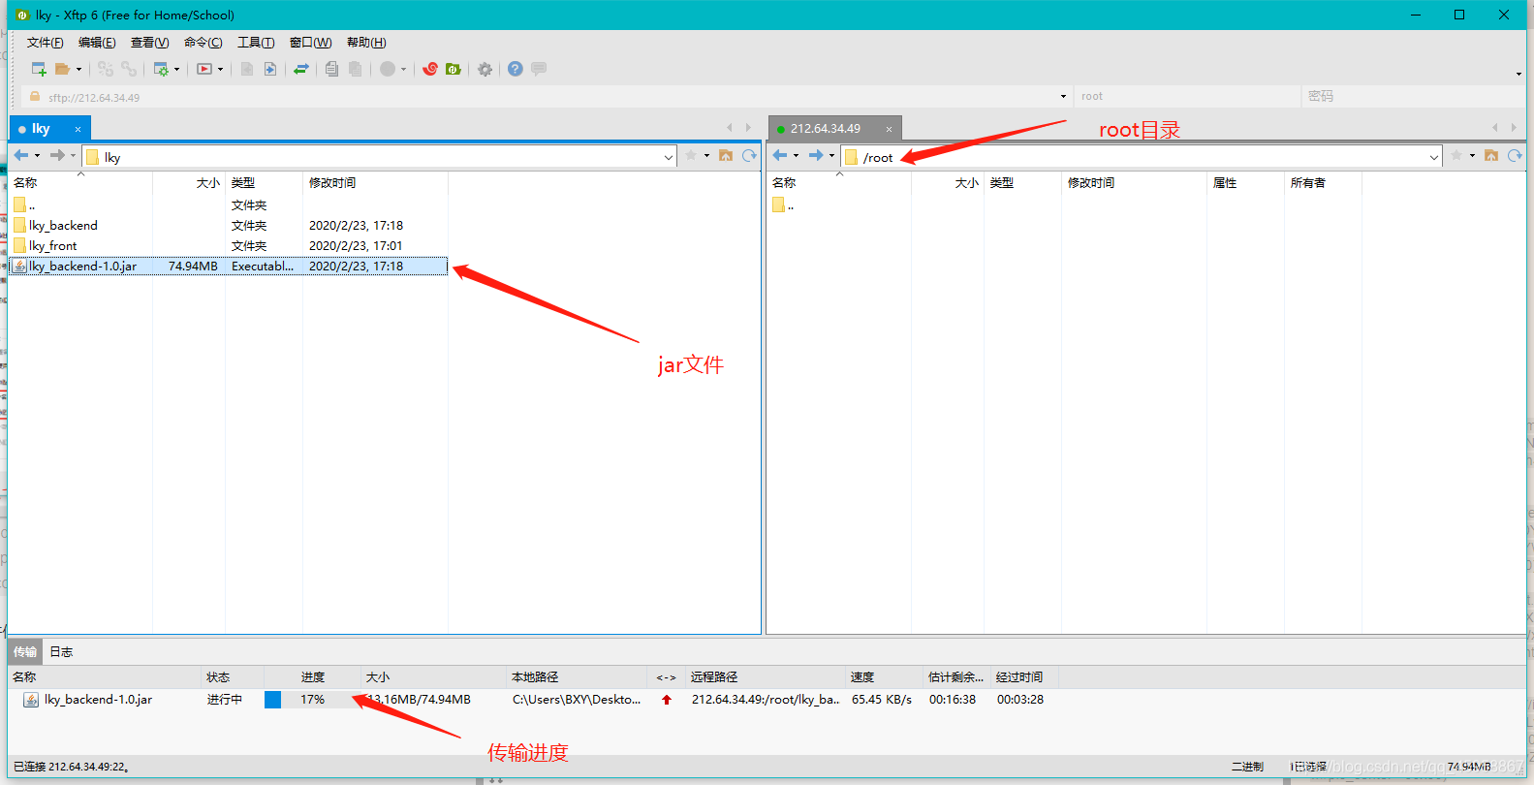Select the parent '..' folder in remote pane

[783, 205]
